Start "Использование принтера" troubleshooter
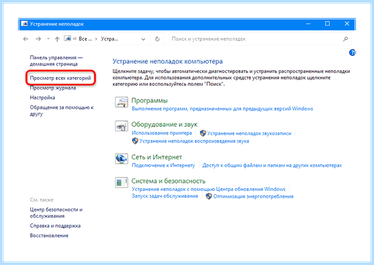The height and width of the screenshot is (265, 374). point(161,133)
